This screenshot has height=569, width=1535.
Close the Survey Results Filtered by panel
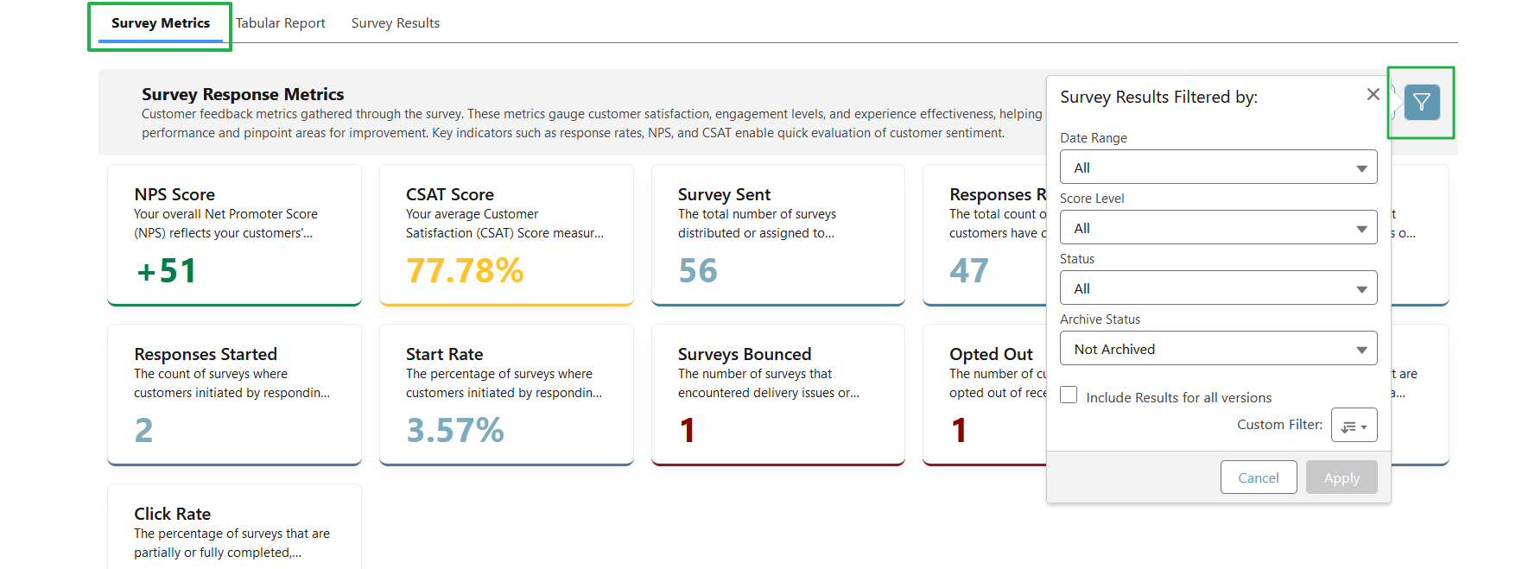[x=1373, y=94]
